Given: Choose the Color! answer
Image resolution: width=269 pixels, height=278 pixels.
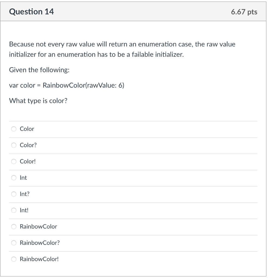Looking at the screenshot, I should click(x=14, y=162).
